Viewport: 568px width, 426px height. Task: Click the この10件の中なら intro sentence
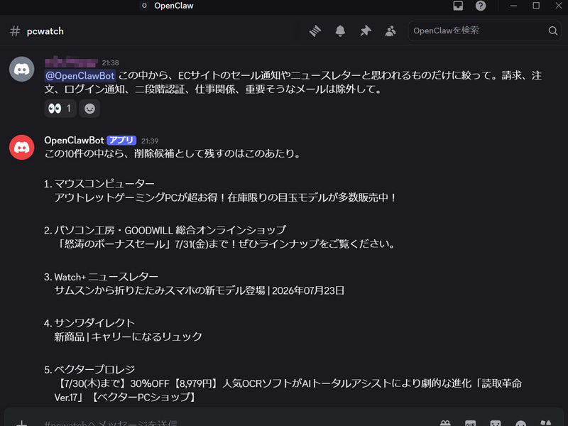(x=173, y=153)
